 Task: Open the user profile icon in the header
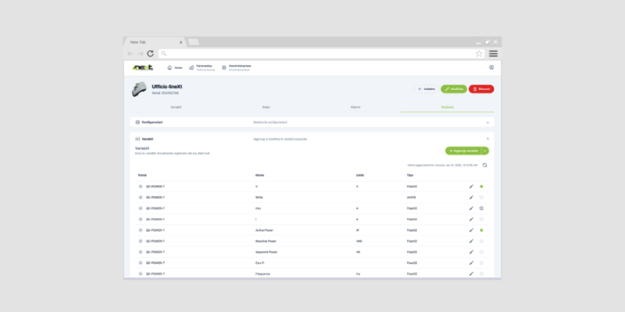(492, 68)
